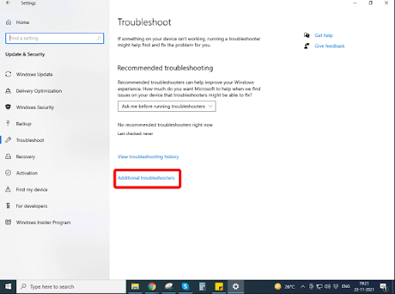Click the Last checked: never text
The width and height of the screenshot is (395, 294).
click(135, 133)
